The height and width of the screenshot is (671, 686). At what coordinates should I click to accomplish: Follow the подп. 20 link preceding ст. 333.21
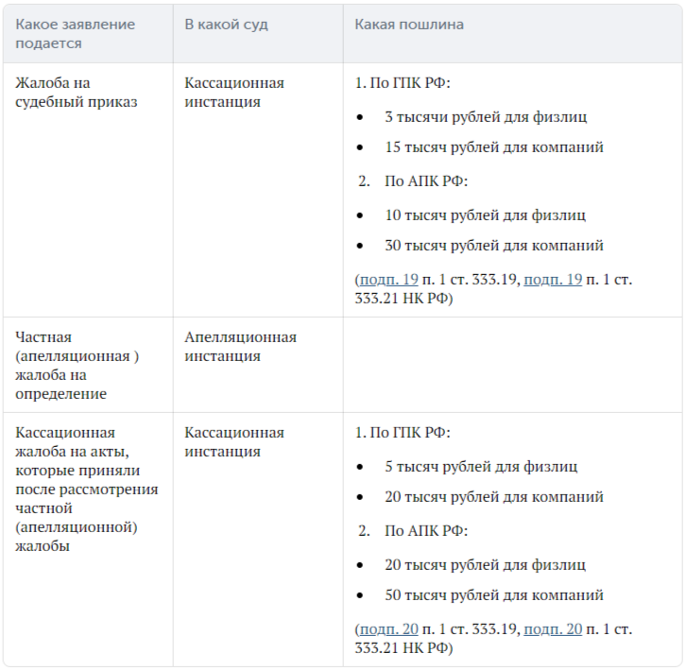pyautogui.click(x=553, y=629)
